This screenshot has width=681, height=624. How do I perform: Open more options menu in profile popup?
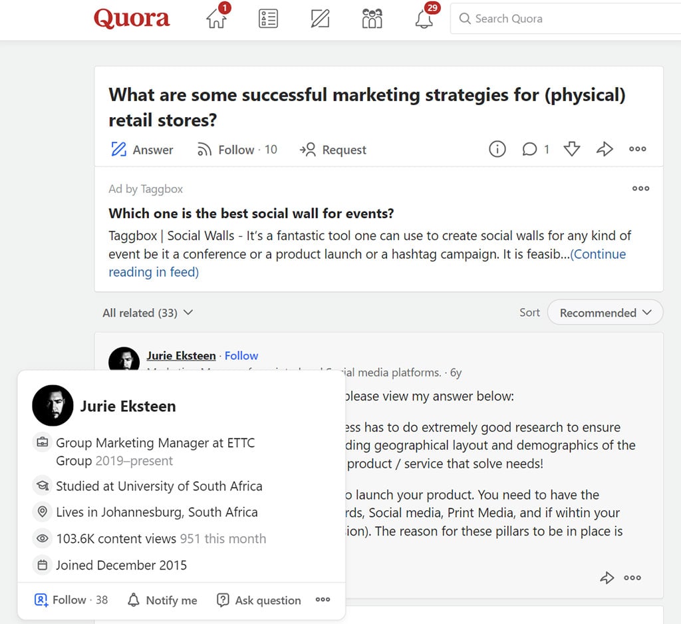323,600
